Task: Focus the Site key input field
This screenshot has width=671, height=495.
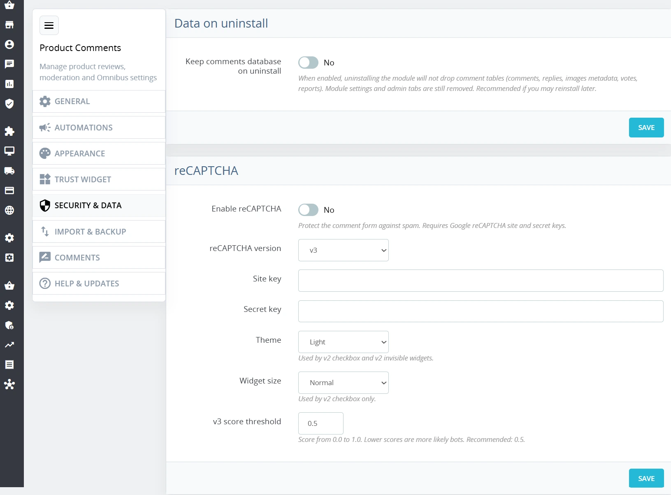Action: pos(481,281)
